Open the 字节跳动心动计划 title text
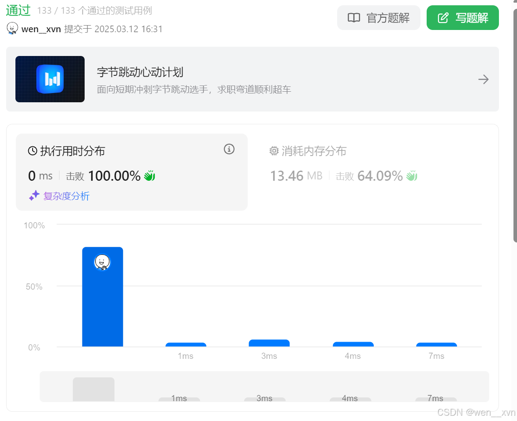 (140, 72)
